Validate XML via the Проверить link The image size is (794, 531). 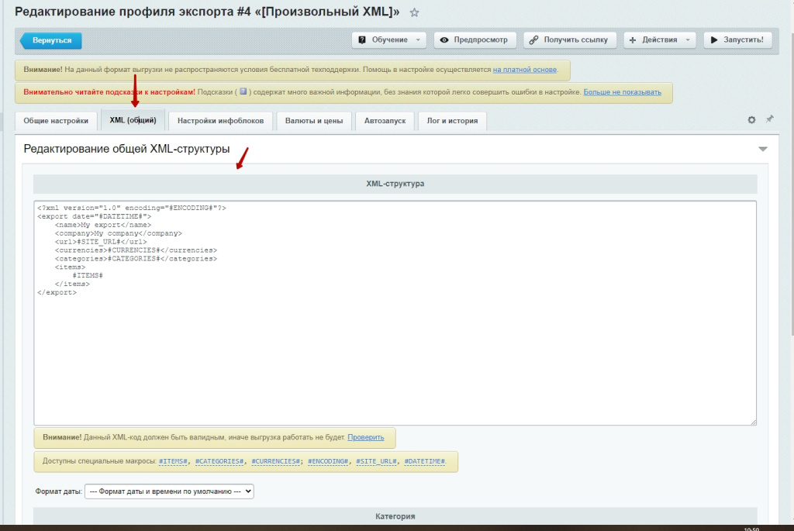point(366,437)
